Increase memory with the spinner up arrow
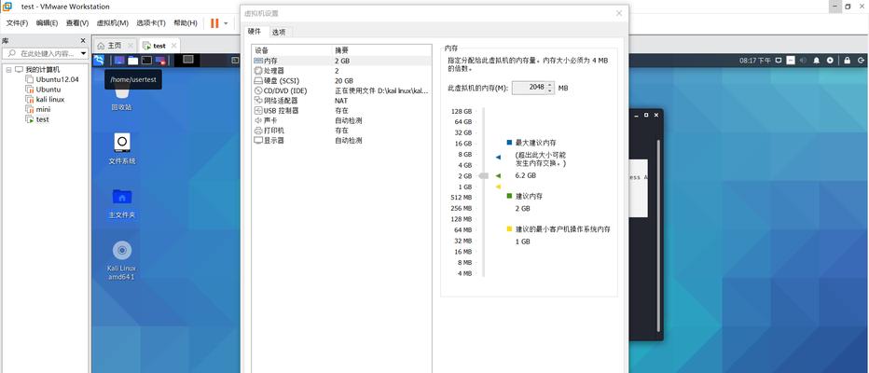Viewport: 869px width, 373px height. tap(549, 85)
